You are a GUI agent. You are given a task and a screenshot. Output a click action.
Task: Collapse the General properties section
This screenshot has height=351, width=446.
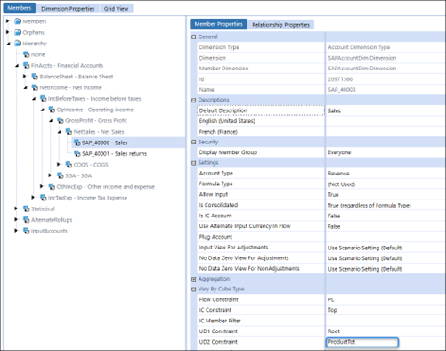[194, 37]
